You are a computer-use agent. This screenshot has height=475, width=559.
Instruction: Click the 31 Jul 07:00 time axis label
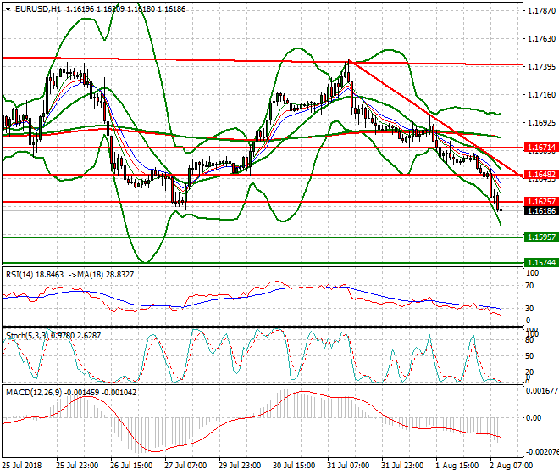click(x=348, y=466)
